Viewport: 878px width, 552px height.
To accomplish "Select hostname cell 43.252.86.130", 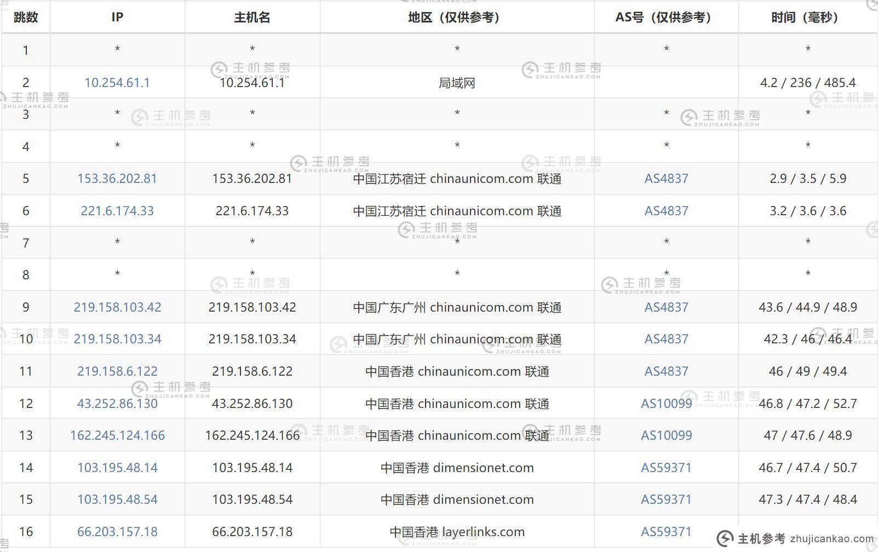I will (x=252, y=404).
